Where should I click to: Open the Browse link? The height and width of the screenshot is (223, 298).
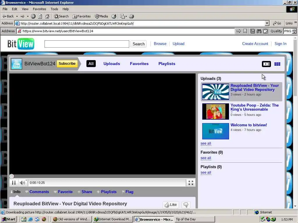(160, 44)
